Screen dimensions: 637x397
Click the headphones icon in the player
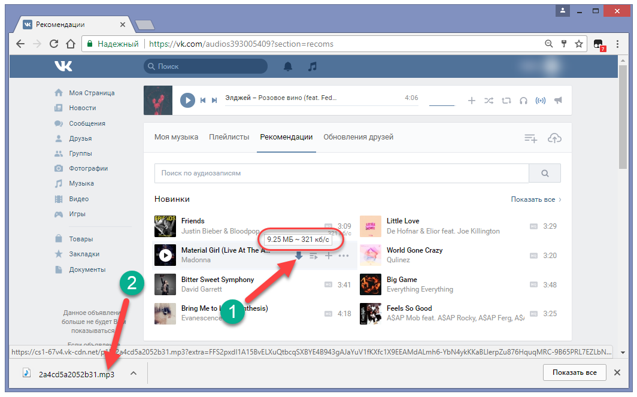coord(523,101)
